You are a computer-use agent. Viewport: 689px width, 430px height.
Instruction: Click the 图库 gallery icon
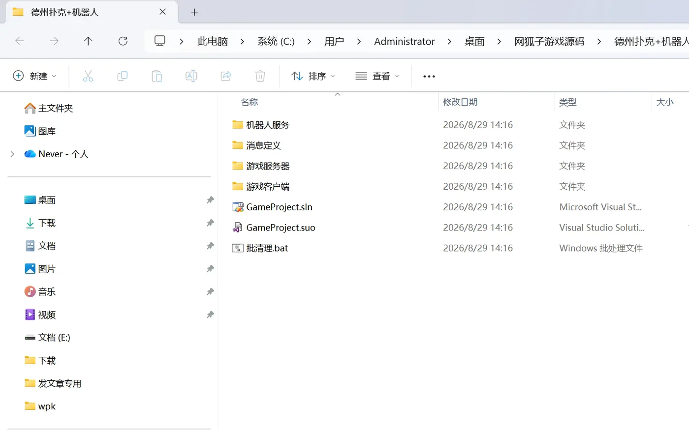30,131
